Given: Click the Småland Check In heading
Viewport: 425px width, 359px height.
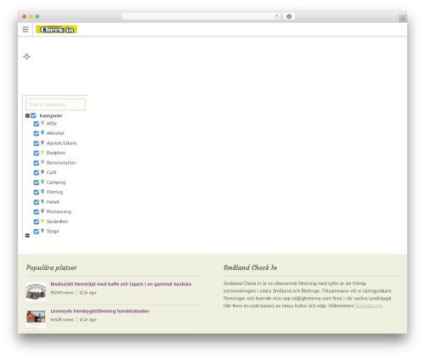Looking at the screenshot, I should [250, 267].
